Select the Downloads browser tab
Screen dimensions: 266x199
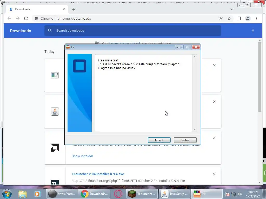37,9
